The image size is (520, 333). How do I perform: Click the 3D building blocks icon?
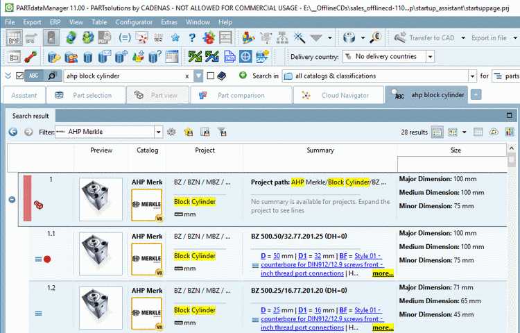point(248,37)
